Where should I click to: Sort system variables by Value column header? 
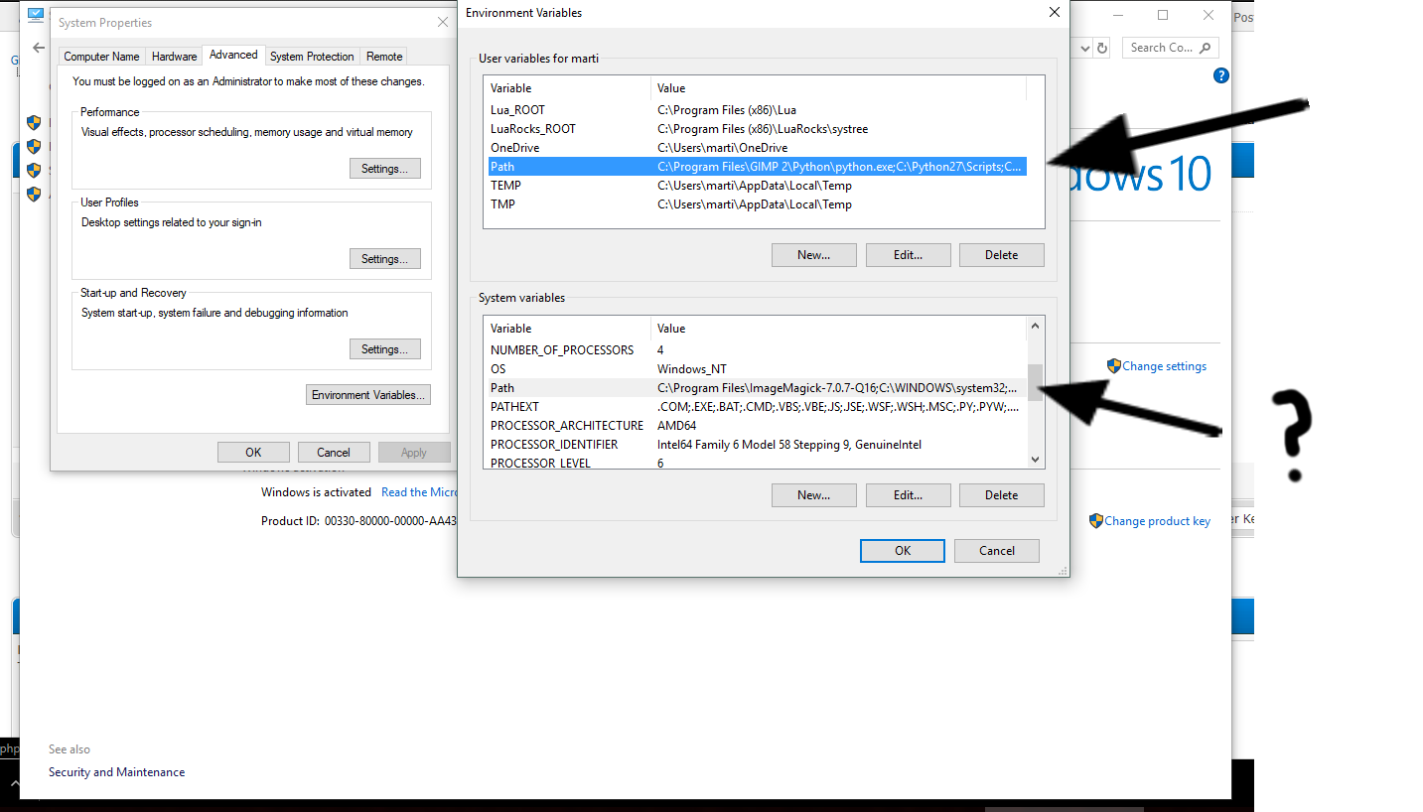[838, 329]
